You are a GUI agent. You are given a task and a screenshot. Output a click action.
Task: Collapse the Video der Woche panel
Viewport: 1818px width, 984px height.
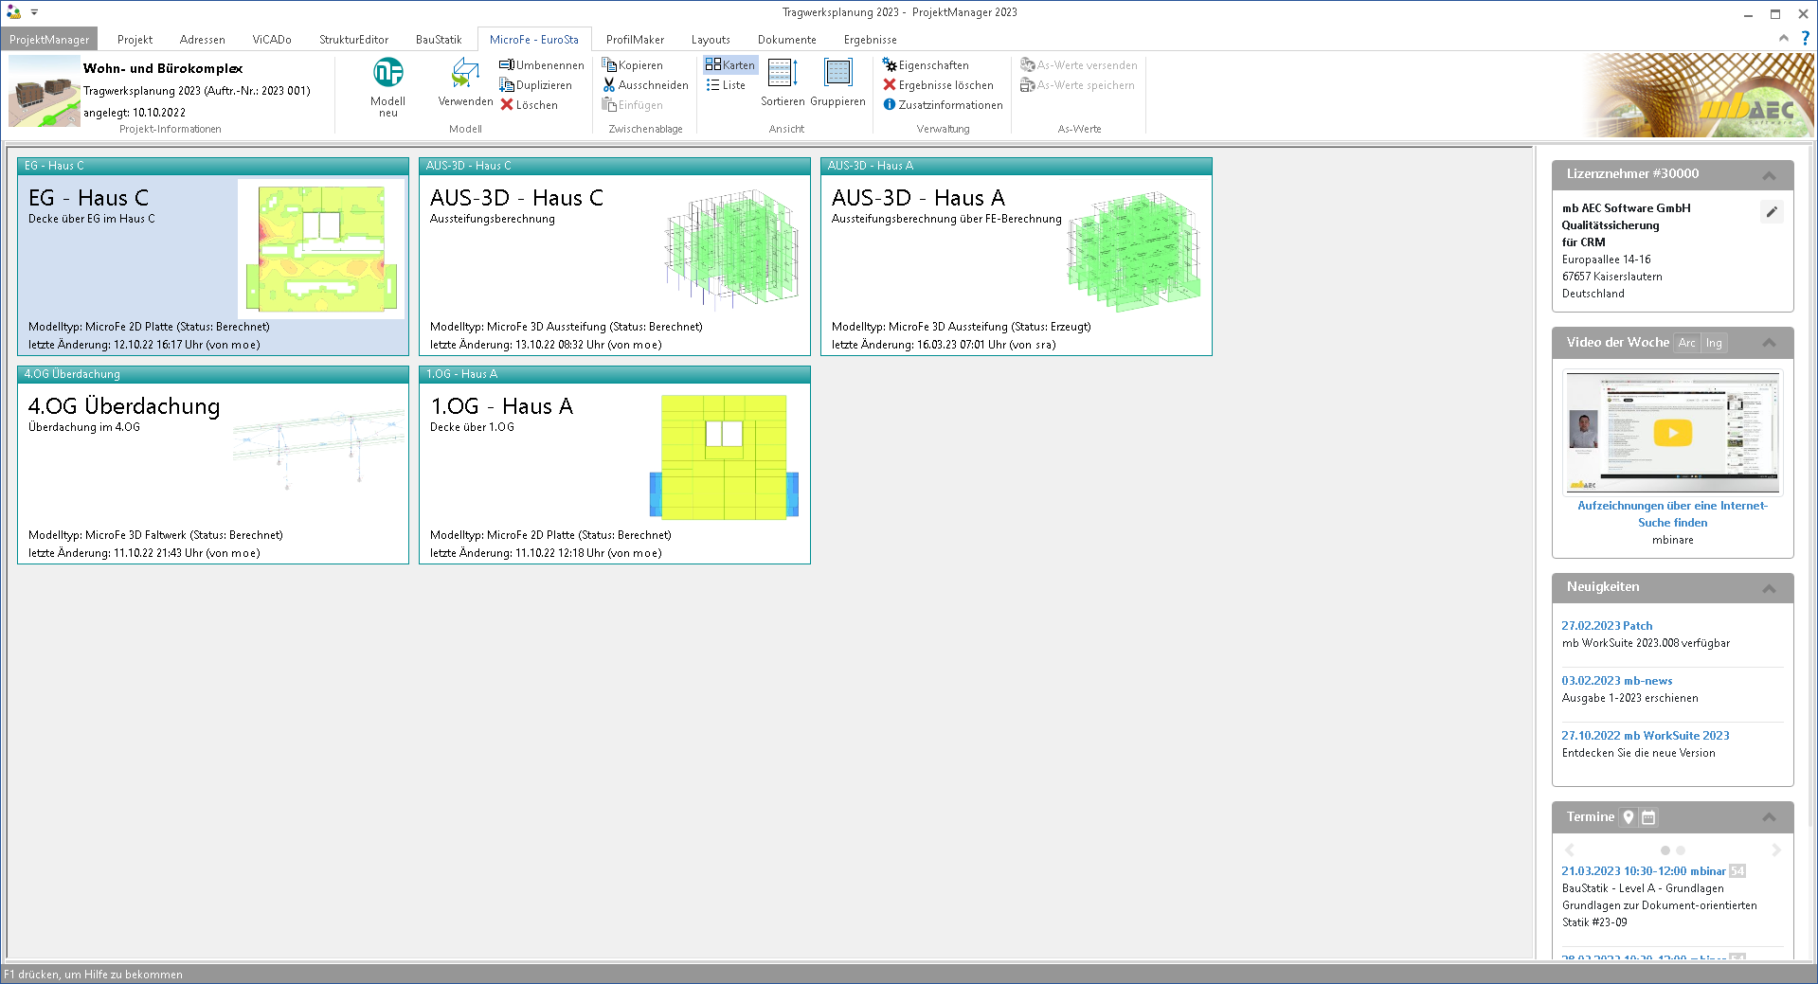1768,343
